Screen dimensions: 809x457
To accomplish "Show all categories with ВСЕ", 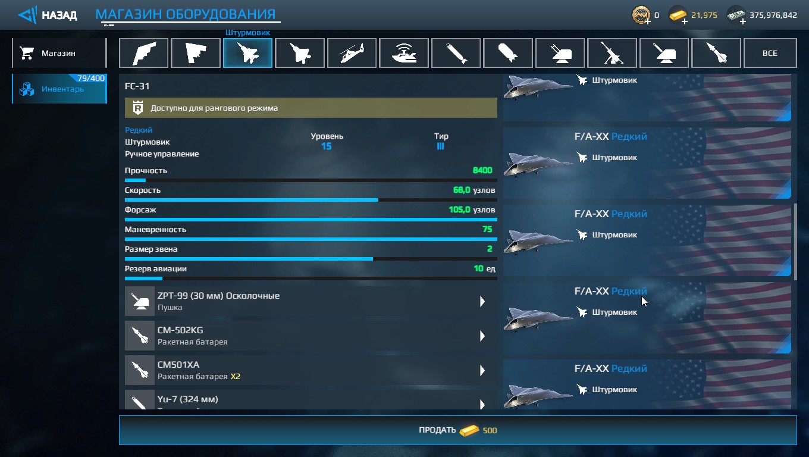I will 770,53.
